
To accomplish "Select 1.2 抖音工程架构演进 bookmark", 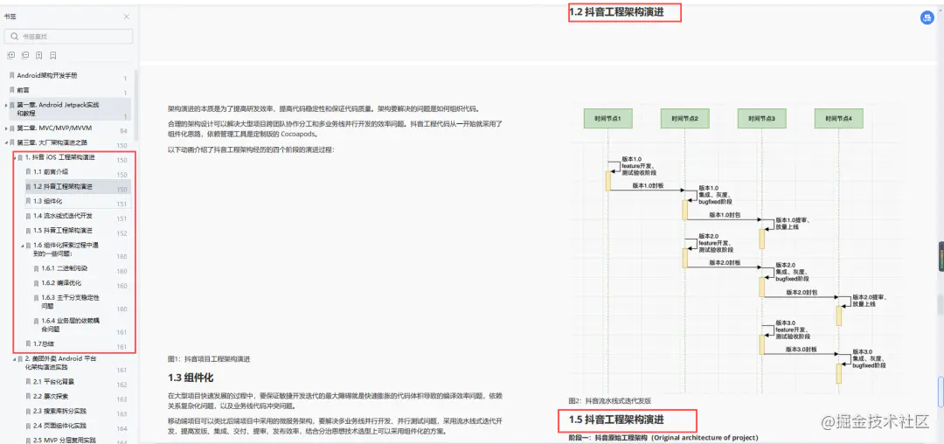I will 63,186.
